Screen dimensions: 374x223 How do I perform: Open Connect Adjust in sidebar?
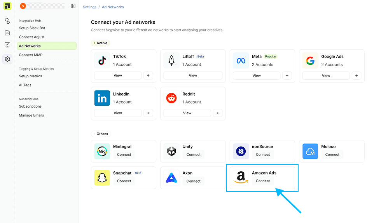(32, 37)
